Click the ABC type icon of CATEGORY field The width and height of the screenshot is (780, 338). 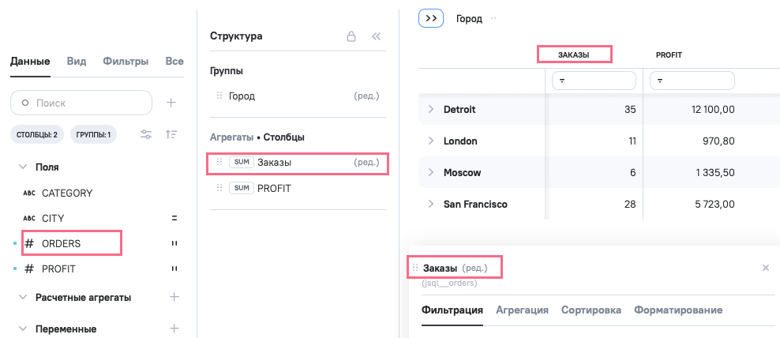(x=29, y=193)
